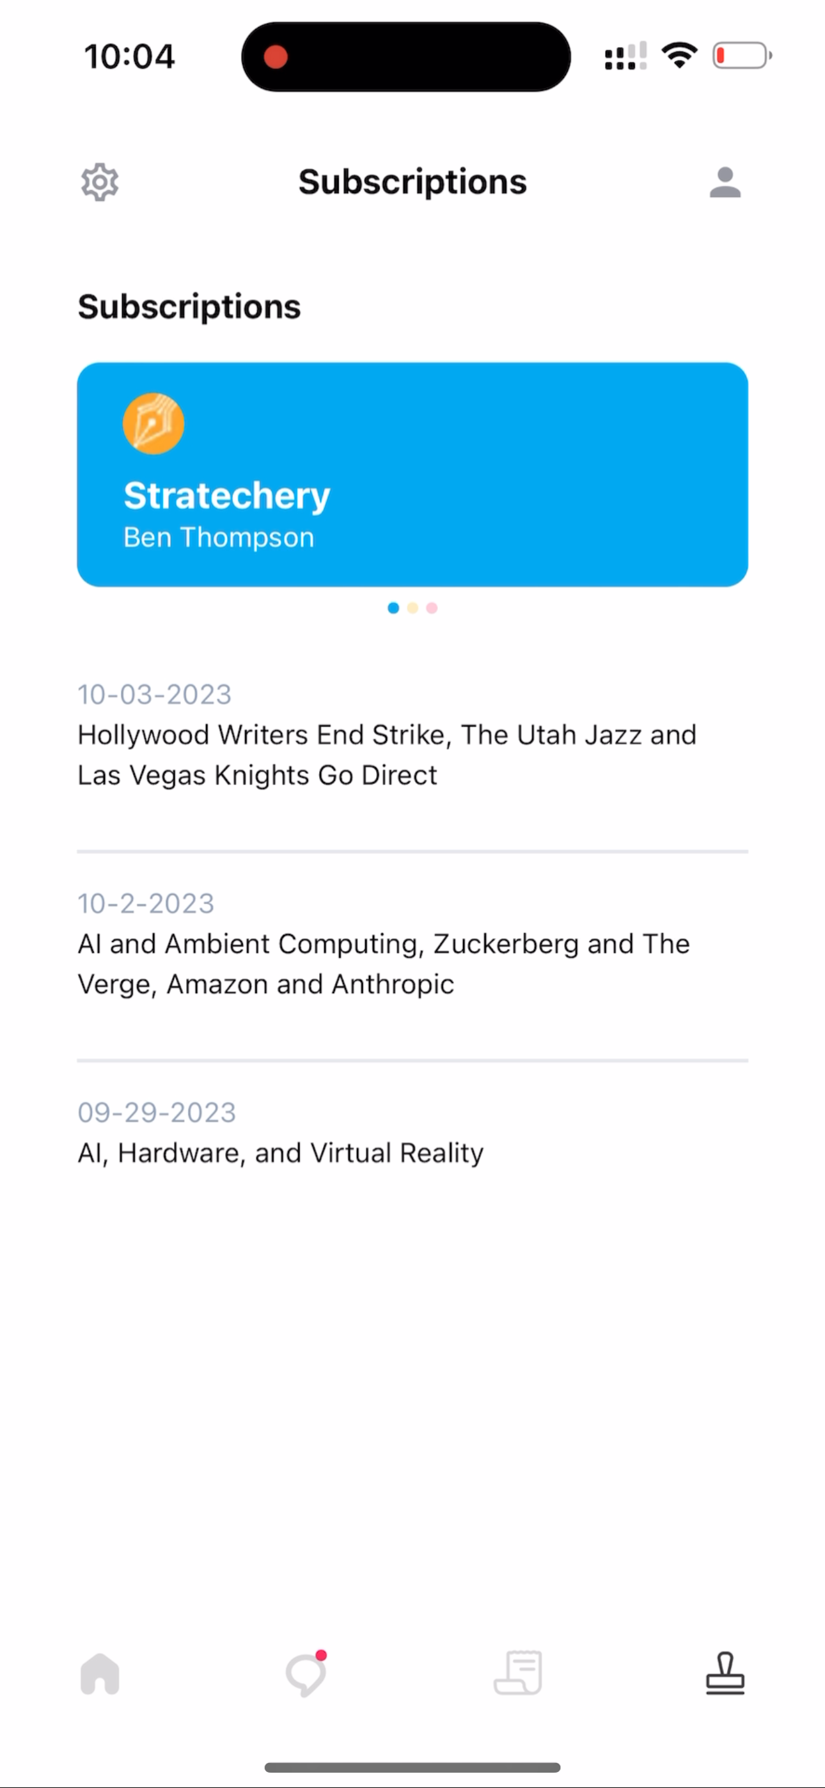Screen dimensions: 825x1788
Task: Tap the red recording indicator dot
Action: pyautogui.click(x=276, y=57)
